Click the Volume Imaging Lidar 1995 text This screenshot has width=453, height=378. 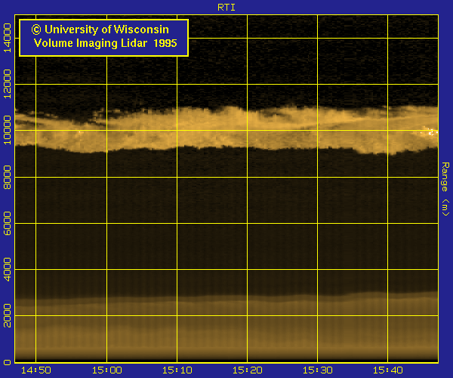click(105, 43)
